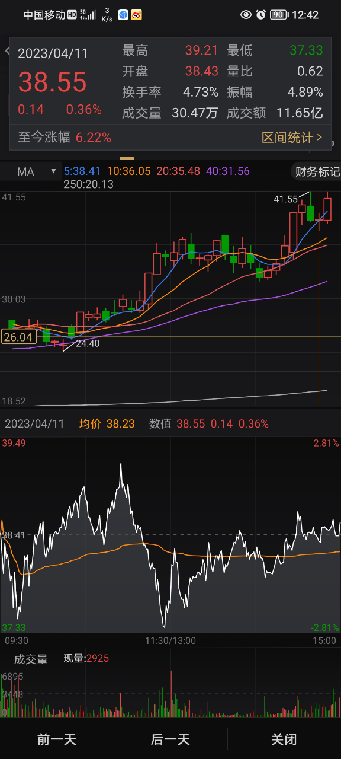341x759 pixels.
Task: Tap the 均价 average price label
Action: (x=89, y=423)
